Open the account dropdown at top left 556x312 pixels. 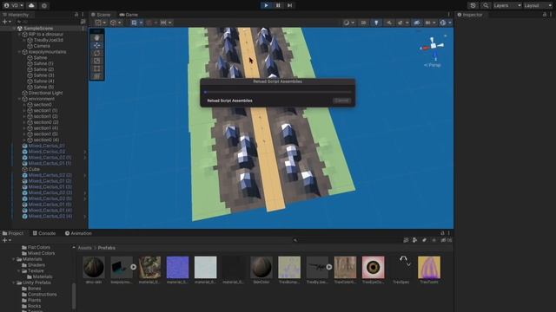[x=14, y=5]
